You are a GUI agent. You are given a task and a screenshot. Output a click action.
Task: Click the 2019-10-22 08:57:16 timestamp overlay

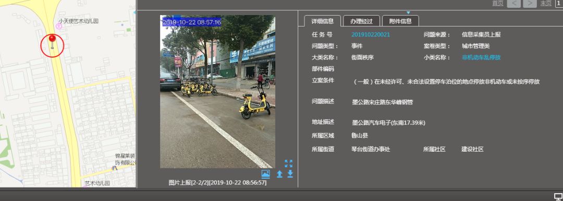[191, 22]
